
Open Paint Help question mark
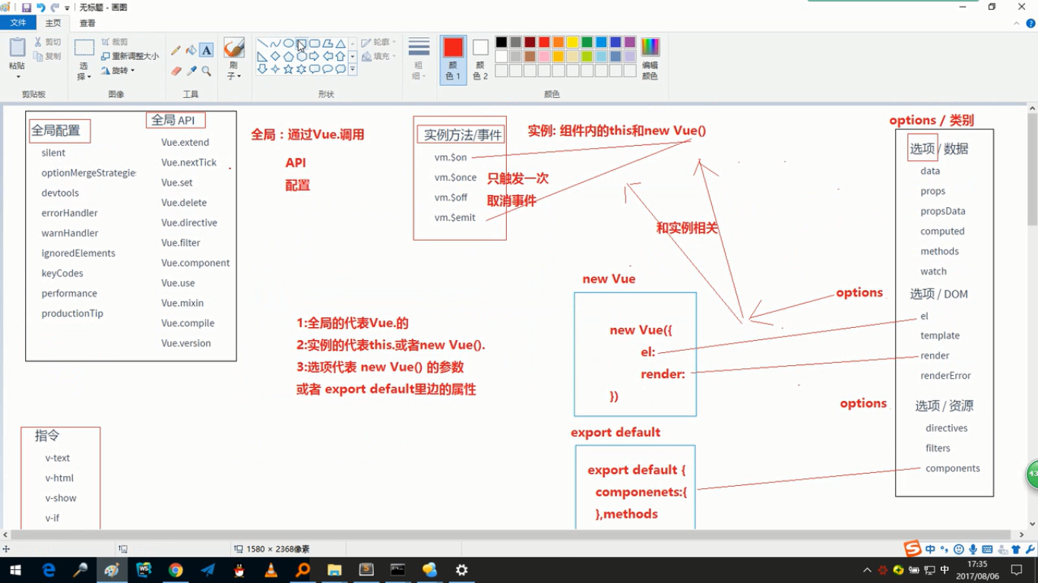pos(1031,24)
